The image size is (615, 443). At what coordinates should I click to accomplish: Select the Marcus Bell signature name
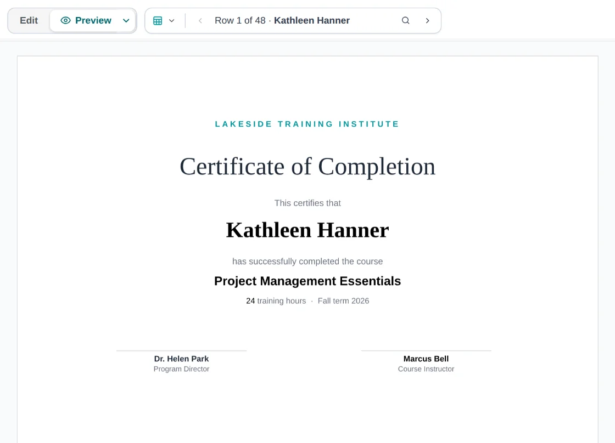pos(426,359)
